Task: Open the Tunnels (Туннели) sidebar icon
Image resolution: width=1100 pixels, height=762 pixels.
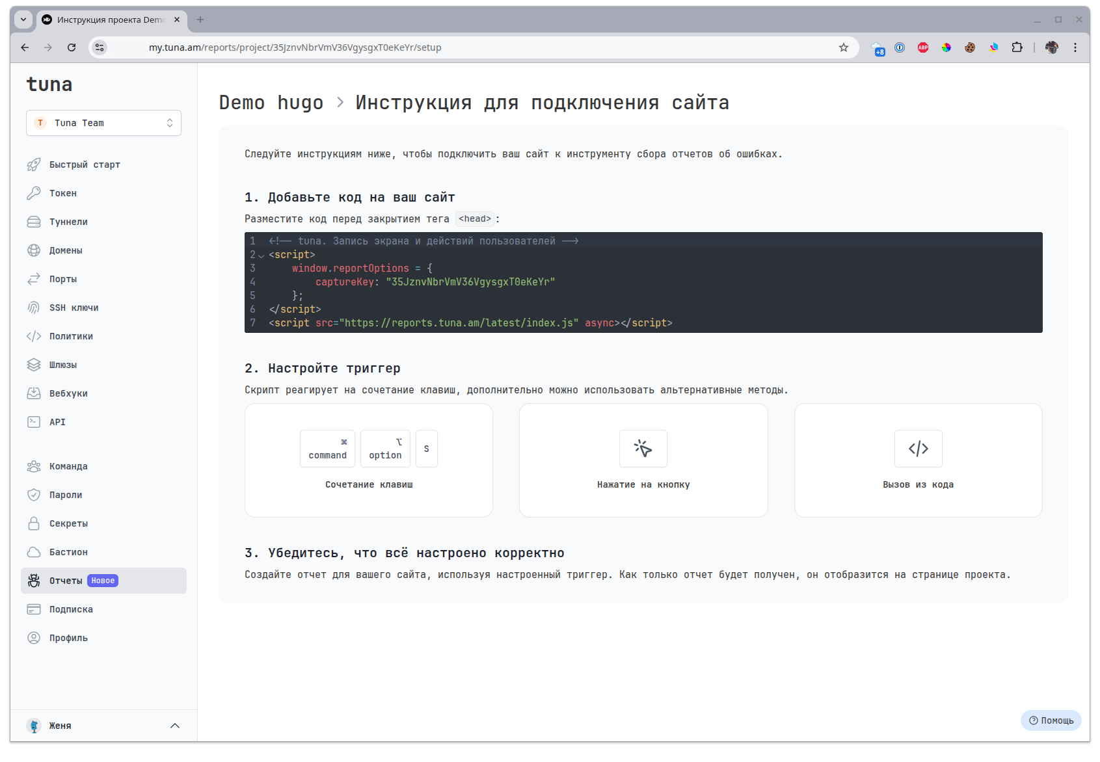Action: click(x=34, y=222)
